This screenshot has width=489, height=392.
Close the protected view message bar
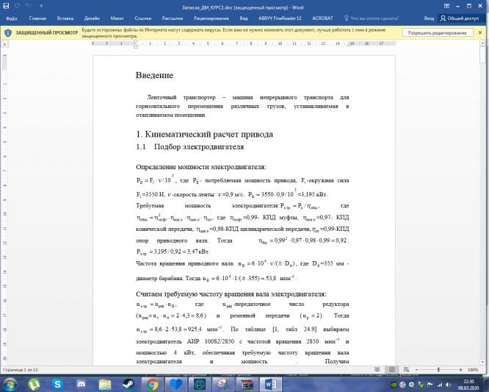[x=480, y=32]
